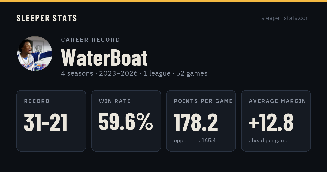Screen dimensions: 327x172
Task: Click the seasons and games summary line
Action: pyautogui.click(x=134, y=73)
